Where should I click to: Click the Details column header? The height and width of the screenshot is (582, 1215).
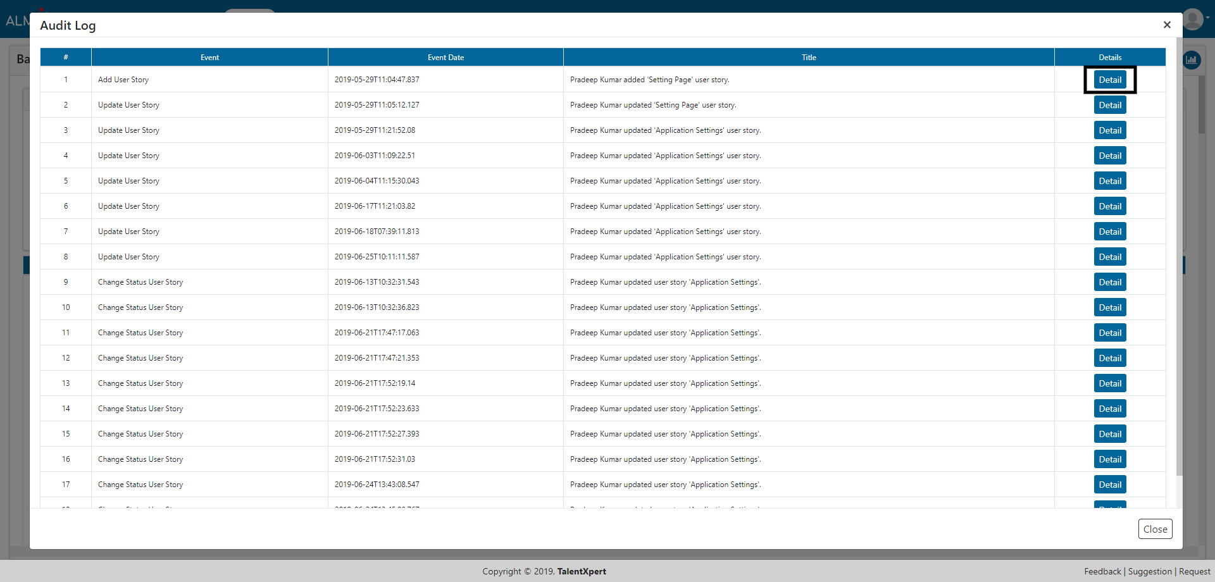pos(1110,58)
